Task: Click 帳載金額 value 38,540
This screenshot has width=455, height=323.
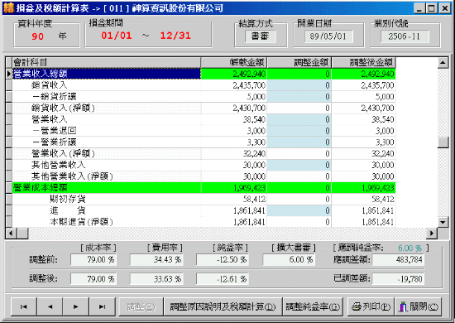Action: point(254,119)
